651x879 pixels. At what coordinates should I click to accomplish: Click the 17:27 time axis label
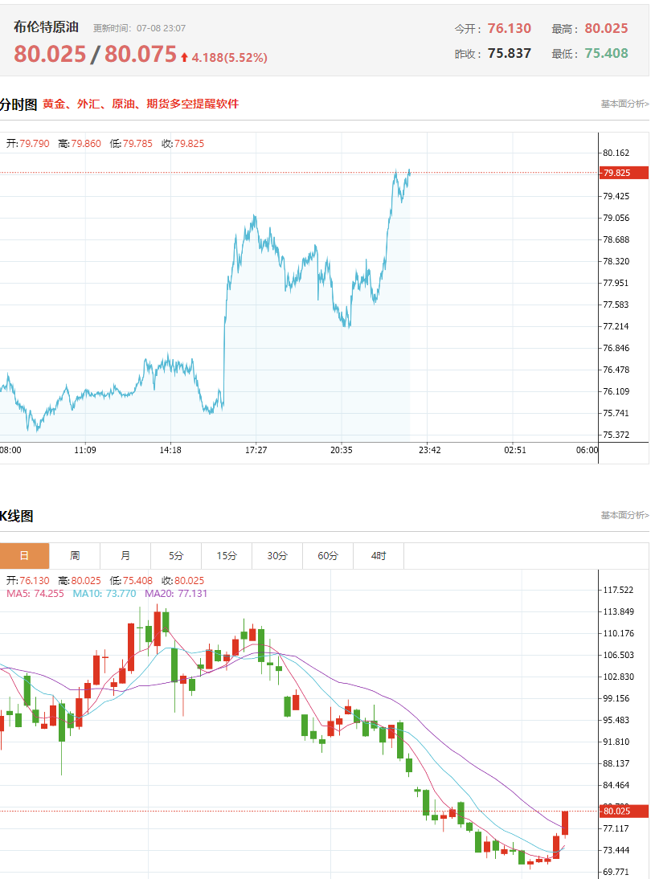pyautogui.click(x=256, y=450)
